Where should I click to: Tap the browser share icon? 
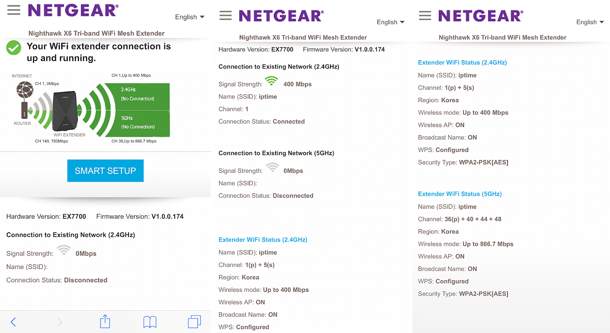[x=105, y=322]
